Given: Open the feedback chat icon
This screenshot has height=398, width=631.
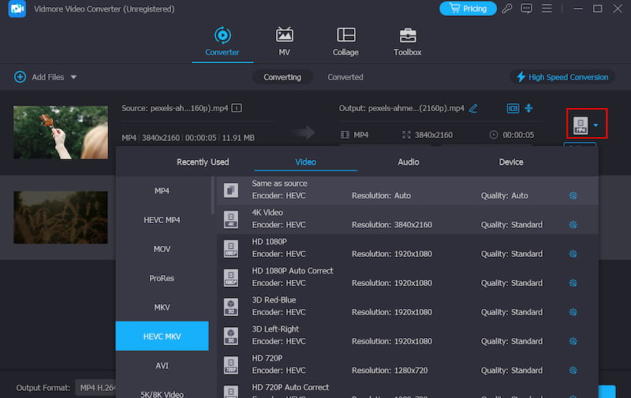Looking at the screenshot, I should (527, 9).
